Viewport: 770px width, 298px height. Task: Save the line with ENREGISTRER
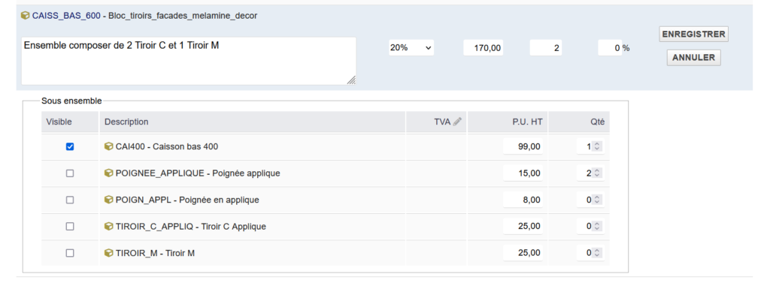click(693, 35)
